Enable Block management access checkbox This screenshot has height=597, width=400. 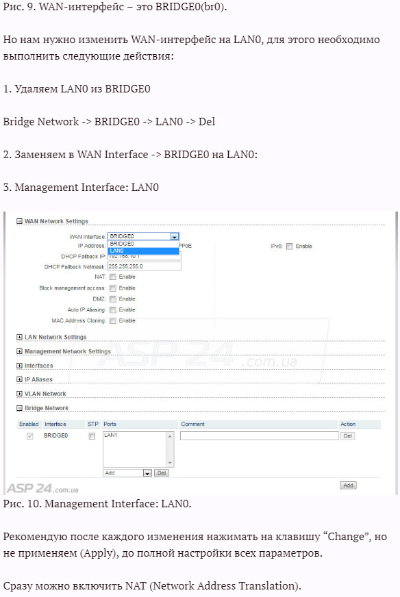[113, 288]
